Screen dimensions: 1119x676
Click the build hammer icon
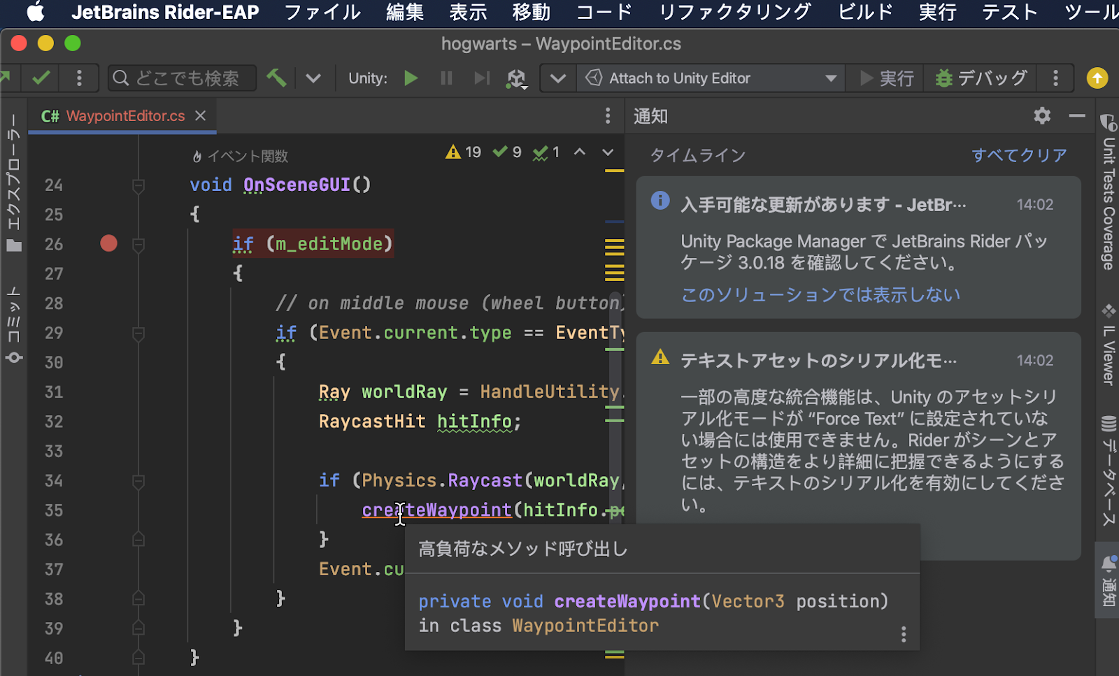click(276, 78)
